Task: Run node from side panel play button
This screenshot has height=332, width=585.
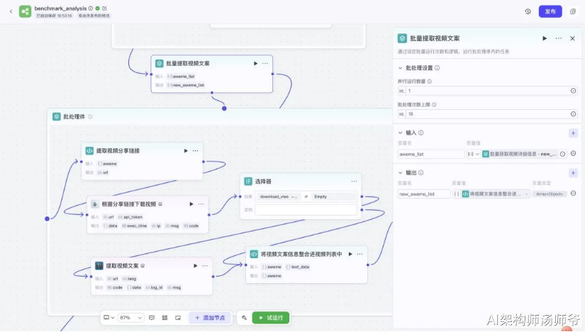Action: (545, 38)
